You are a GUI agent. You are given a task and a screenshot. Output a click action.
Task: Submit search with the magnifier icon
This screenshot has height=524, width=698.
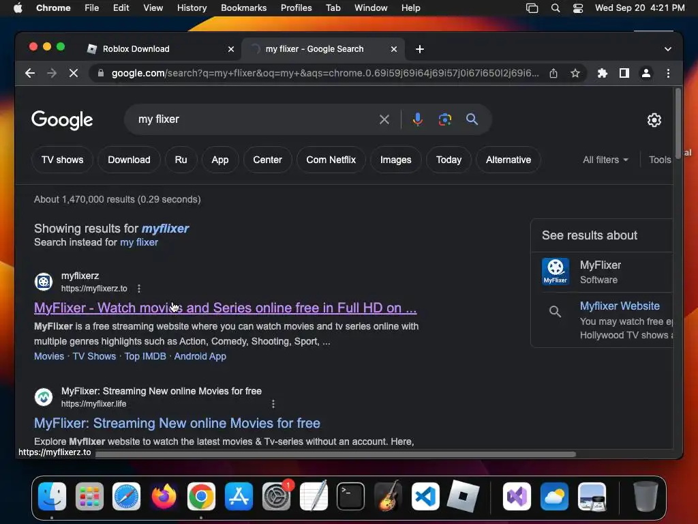point(472,119)
